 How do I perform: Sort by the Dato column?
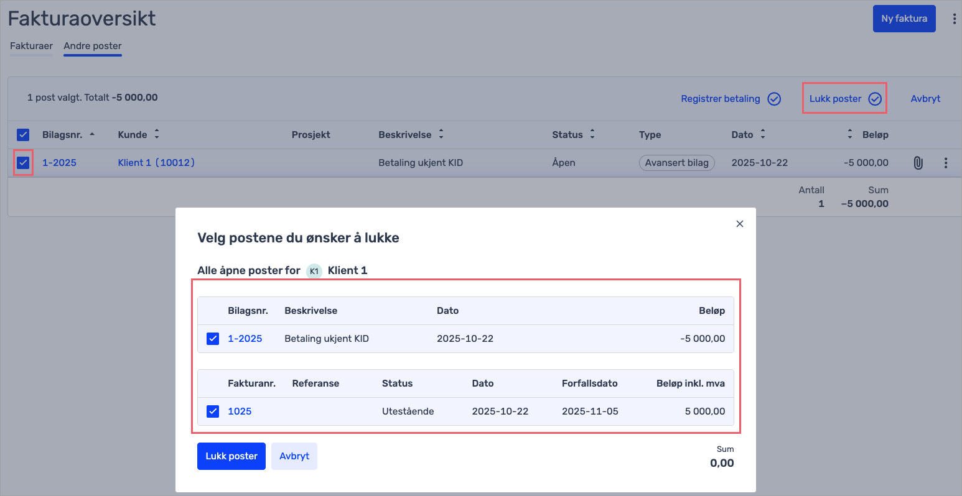pyautogui.click(x=763, y=134)
